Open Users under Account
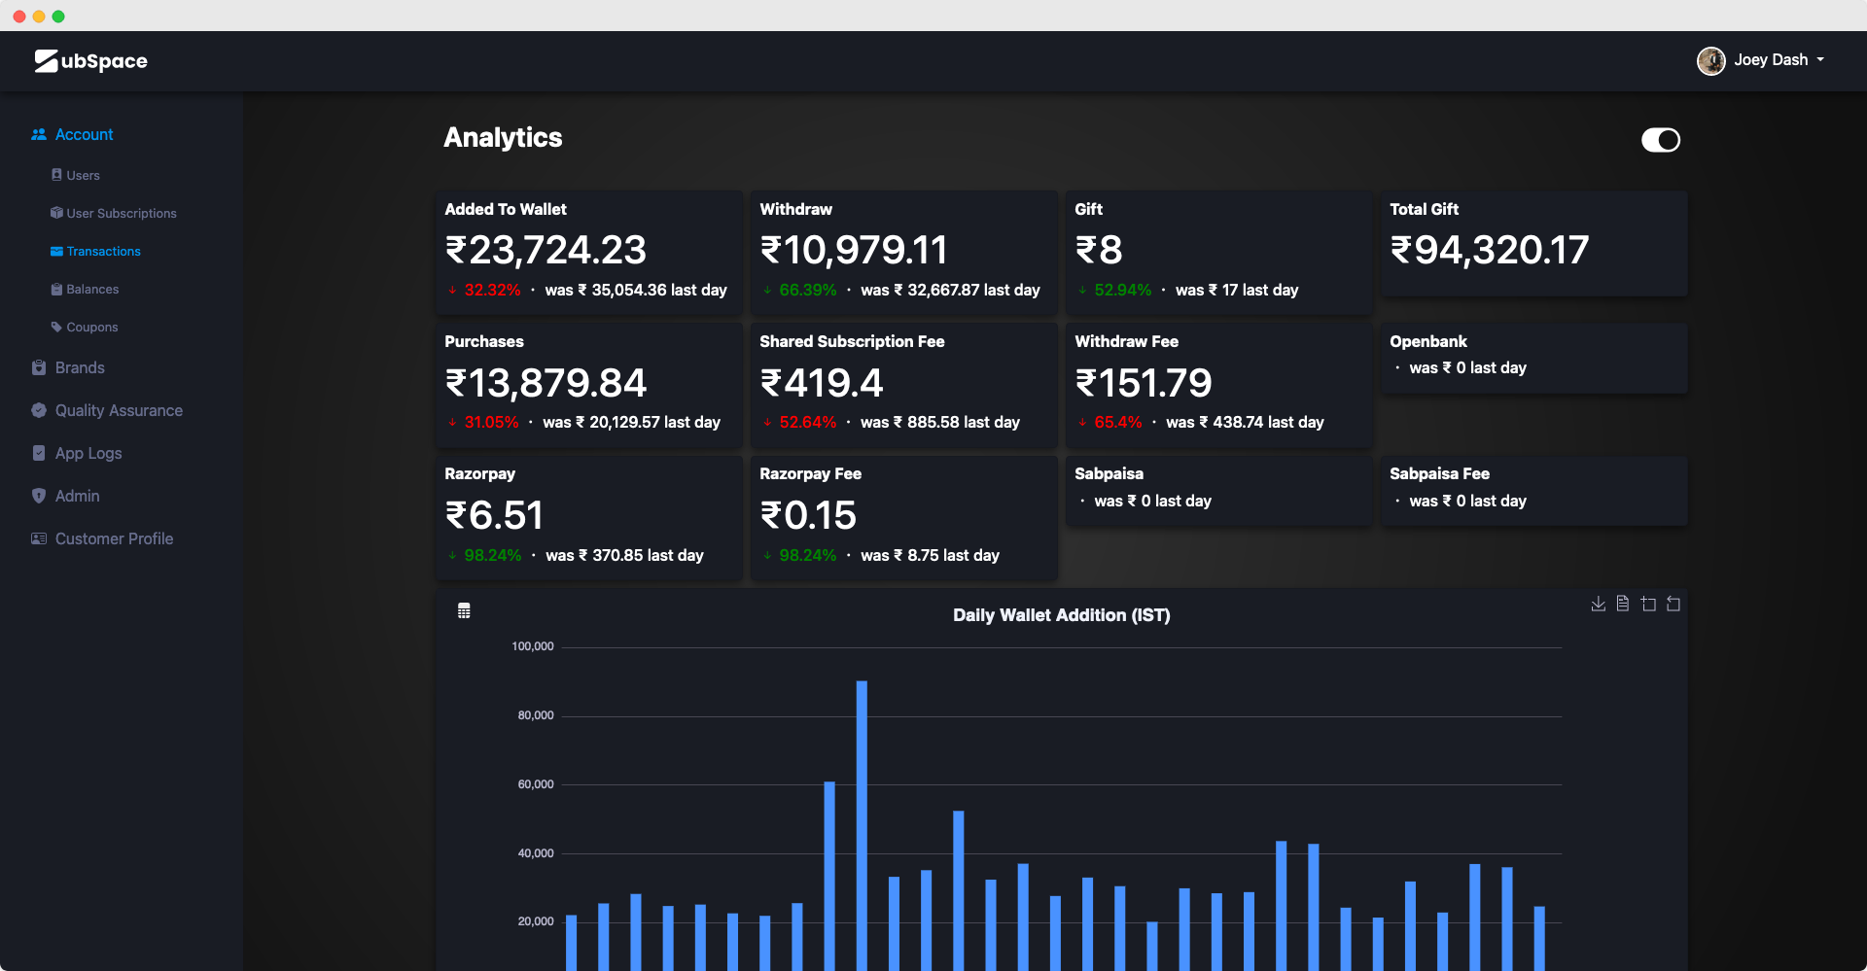This screenshot has height=971, width=1867. (83, 175)
